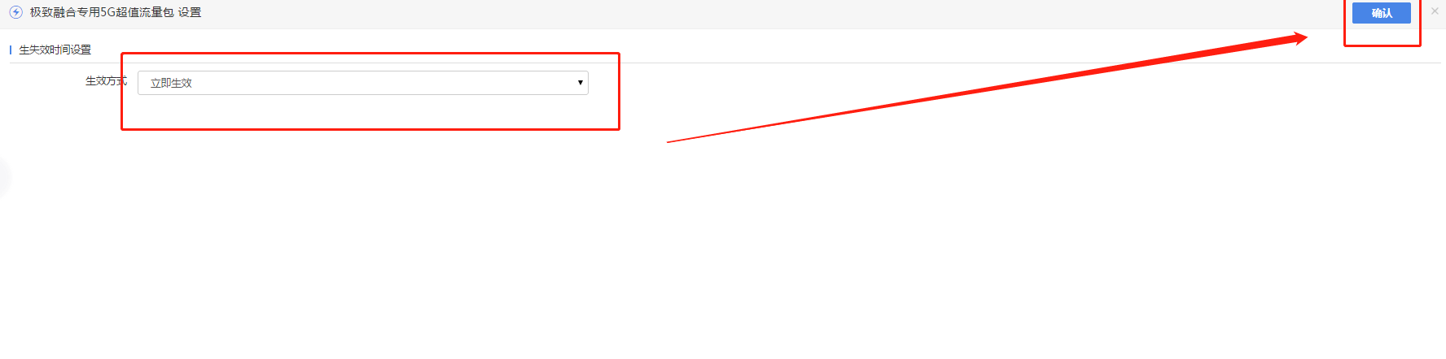Expand the 立即生效 combo box from its right end
1446x359 pixels.
[580, 83]
